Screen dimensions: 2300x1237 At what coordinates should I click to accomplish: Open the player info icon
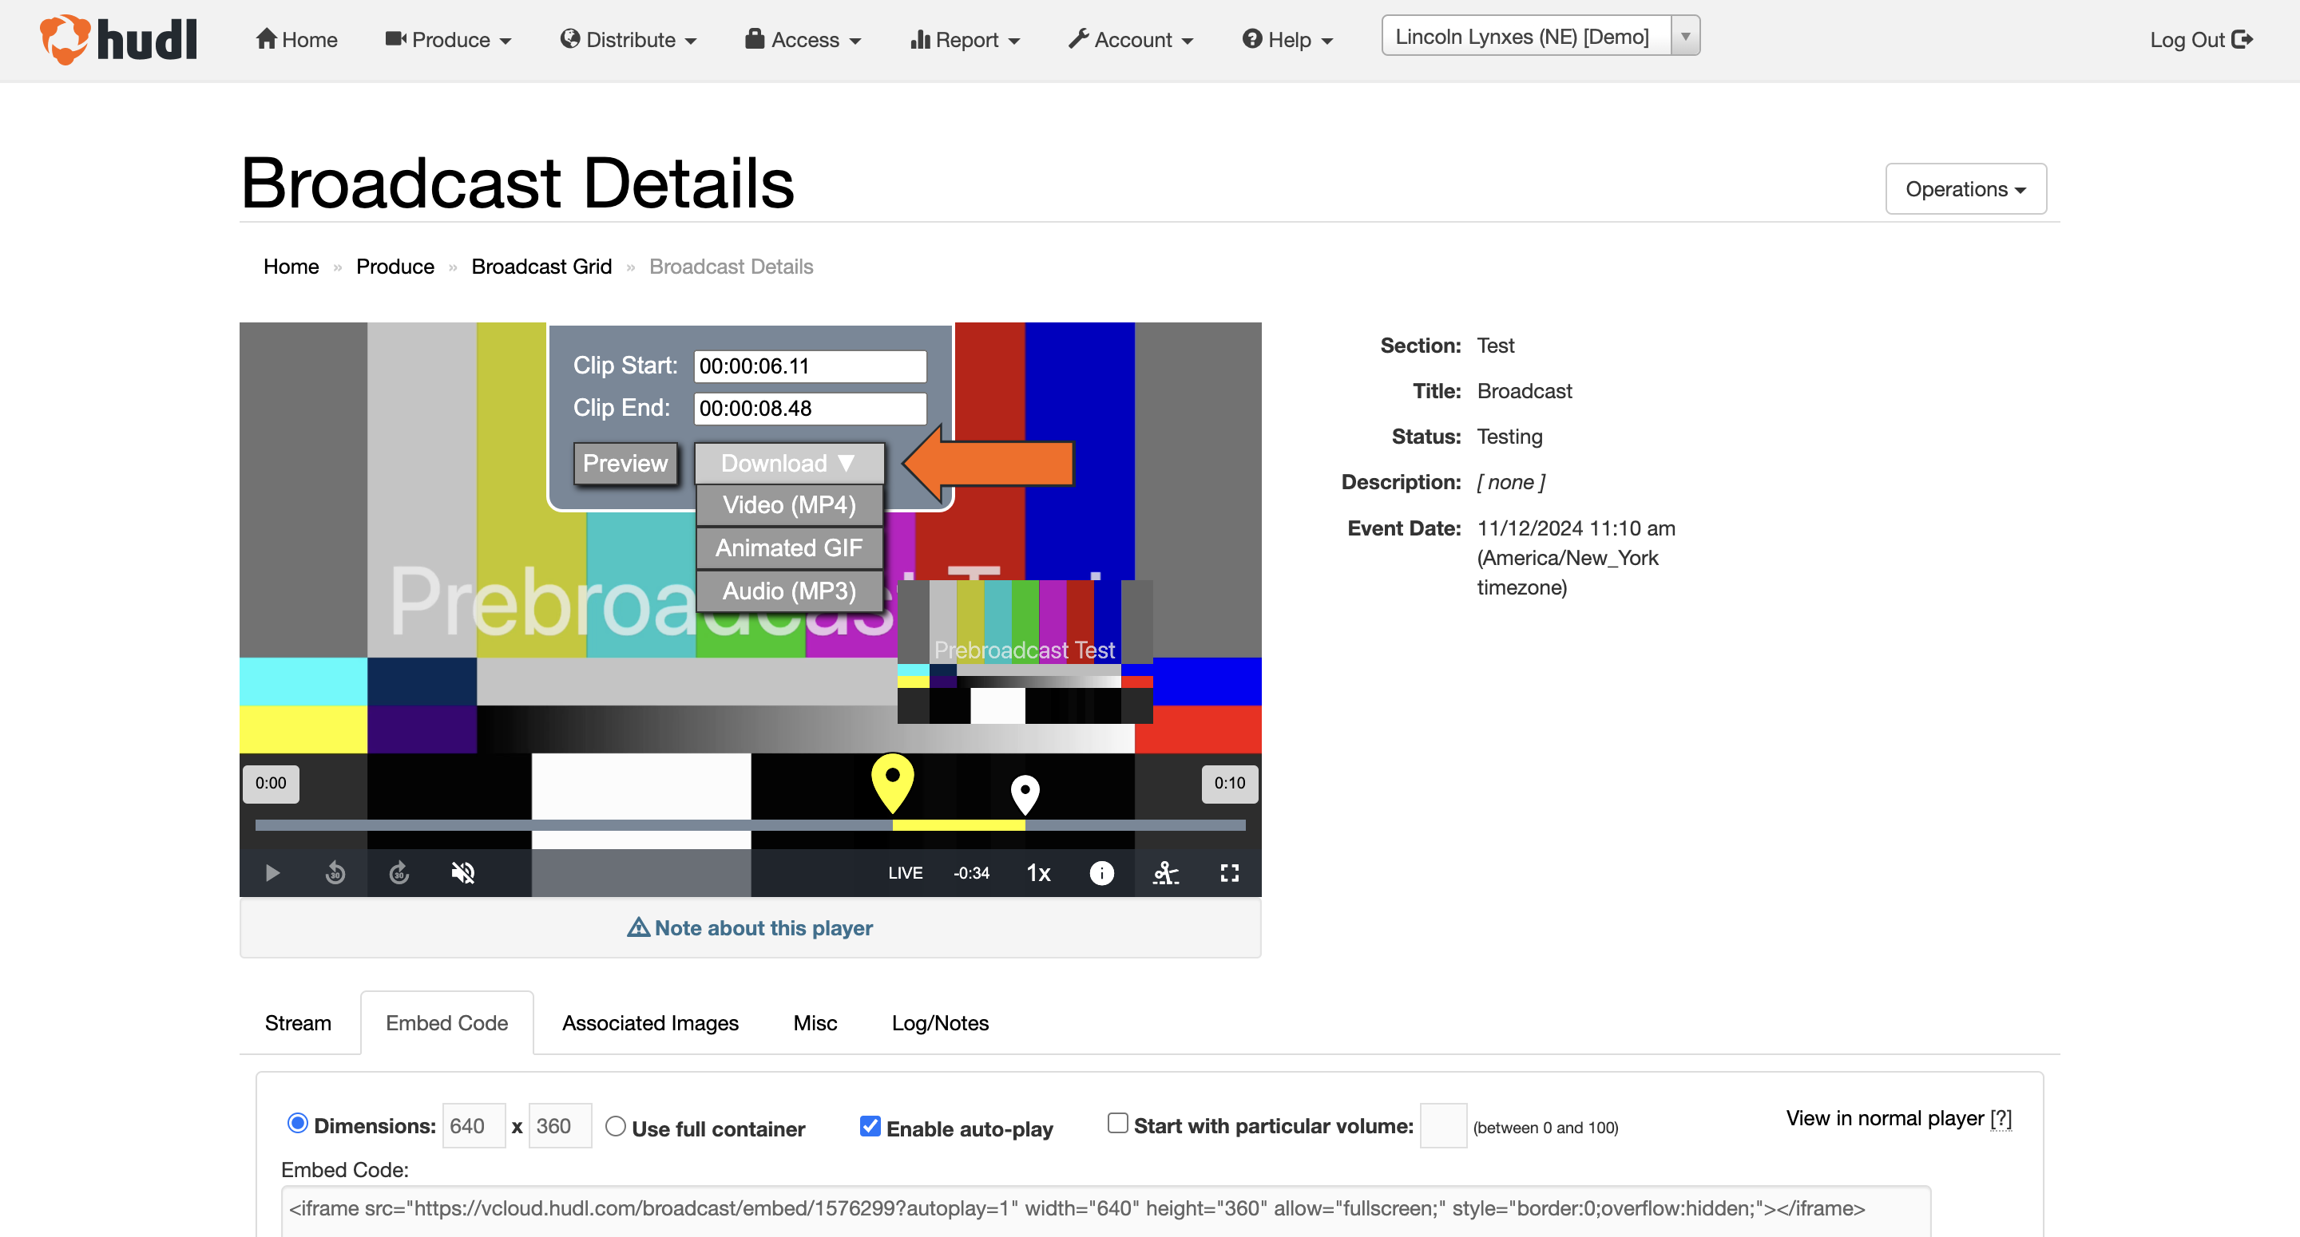[x=1101, y=873]
